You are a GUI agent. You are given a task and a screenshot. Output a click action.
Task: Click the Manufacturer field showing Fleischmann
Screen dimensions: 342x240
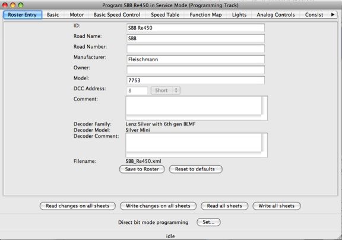coord(195,59)
